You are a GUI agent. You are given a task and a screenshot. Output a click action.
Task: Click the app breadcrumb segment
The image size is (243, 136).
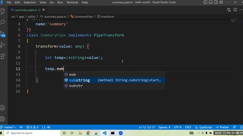[x=21, y=17]
